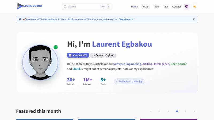214x120 pixels.
Task: Click the Available for consulting pill
Action: click(x=129, y=81)
